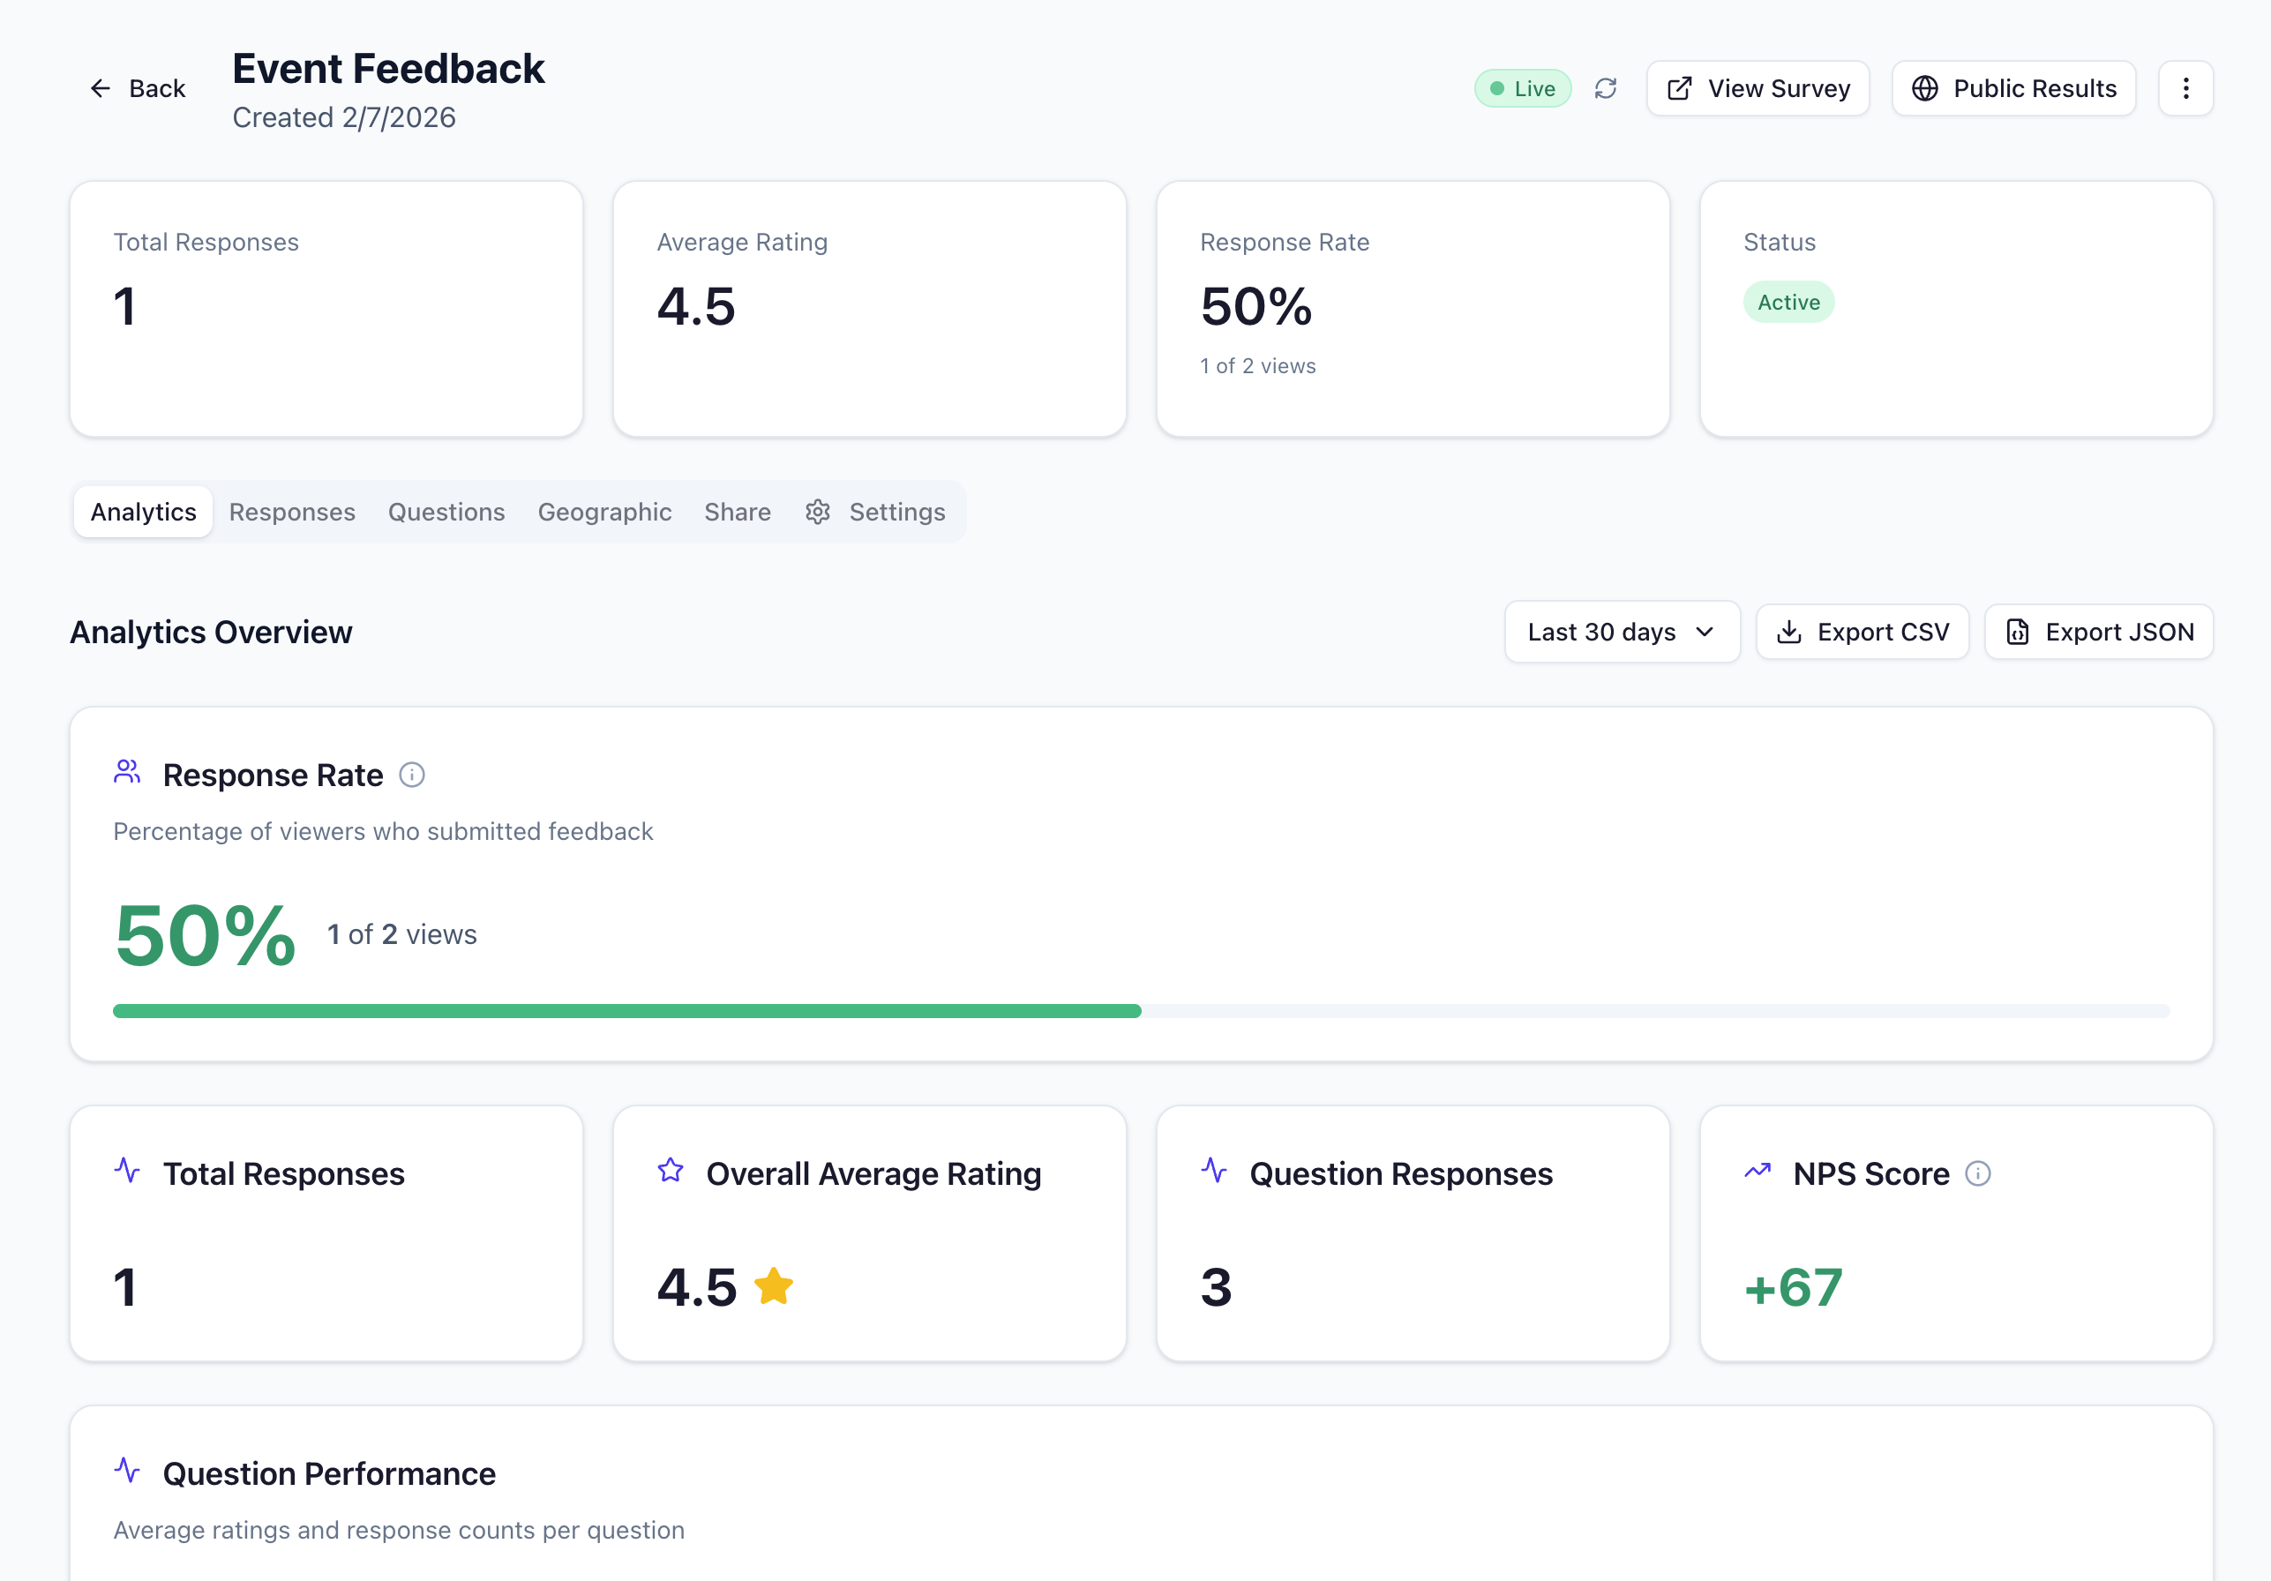
Task: Switch to the Responses tab
Action: 292,512
